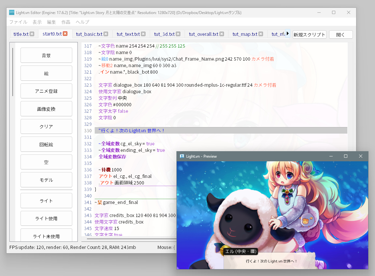Click the 開く button

(340, 35)
